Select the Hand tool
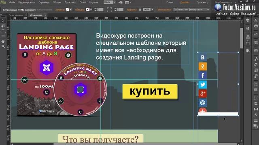 [3, 41]
